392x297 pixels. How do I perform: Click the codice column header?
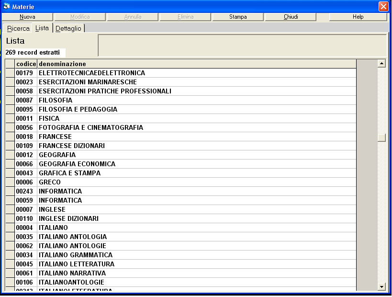tap(26, 64)
